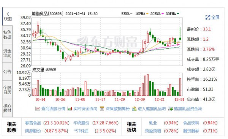Viewport: 228px width, 139px height.
Task: Click the 11-29 date axis label
Action: [x=120, y=99]
